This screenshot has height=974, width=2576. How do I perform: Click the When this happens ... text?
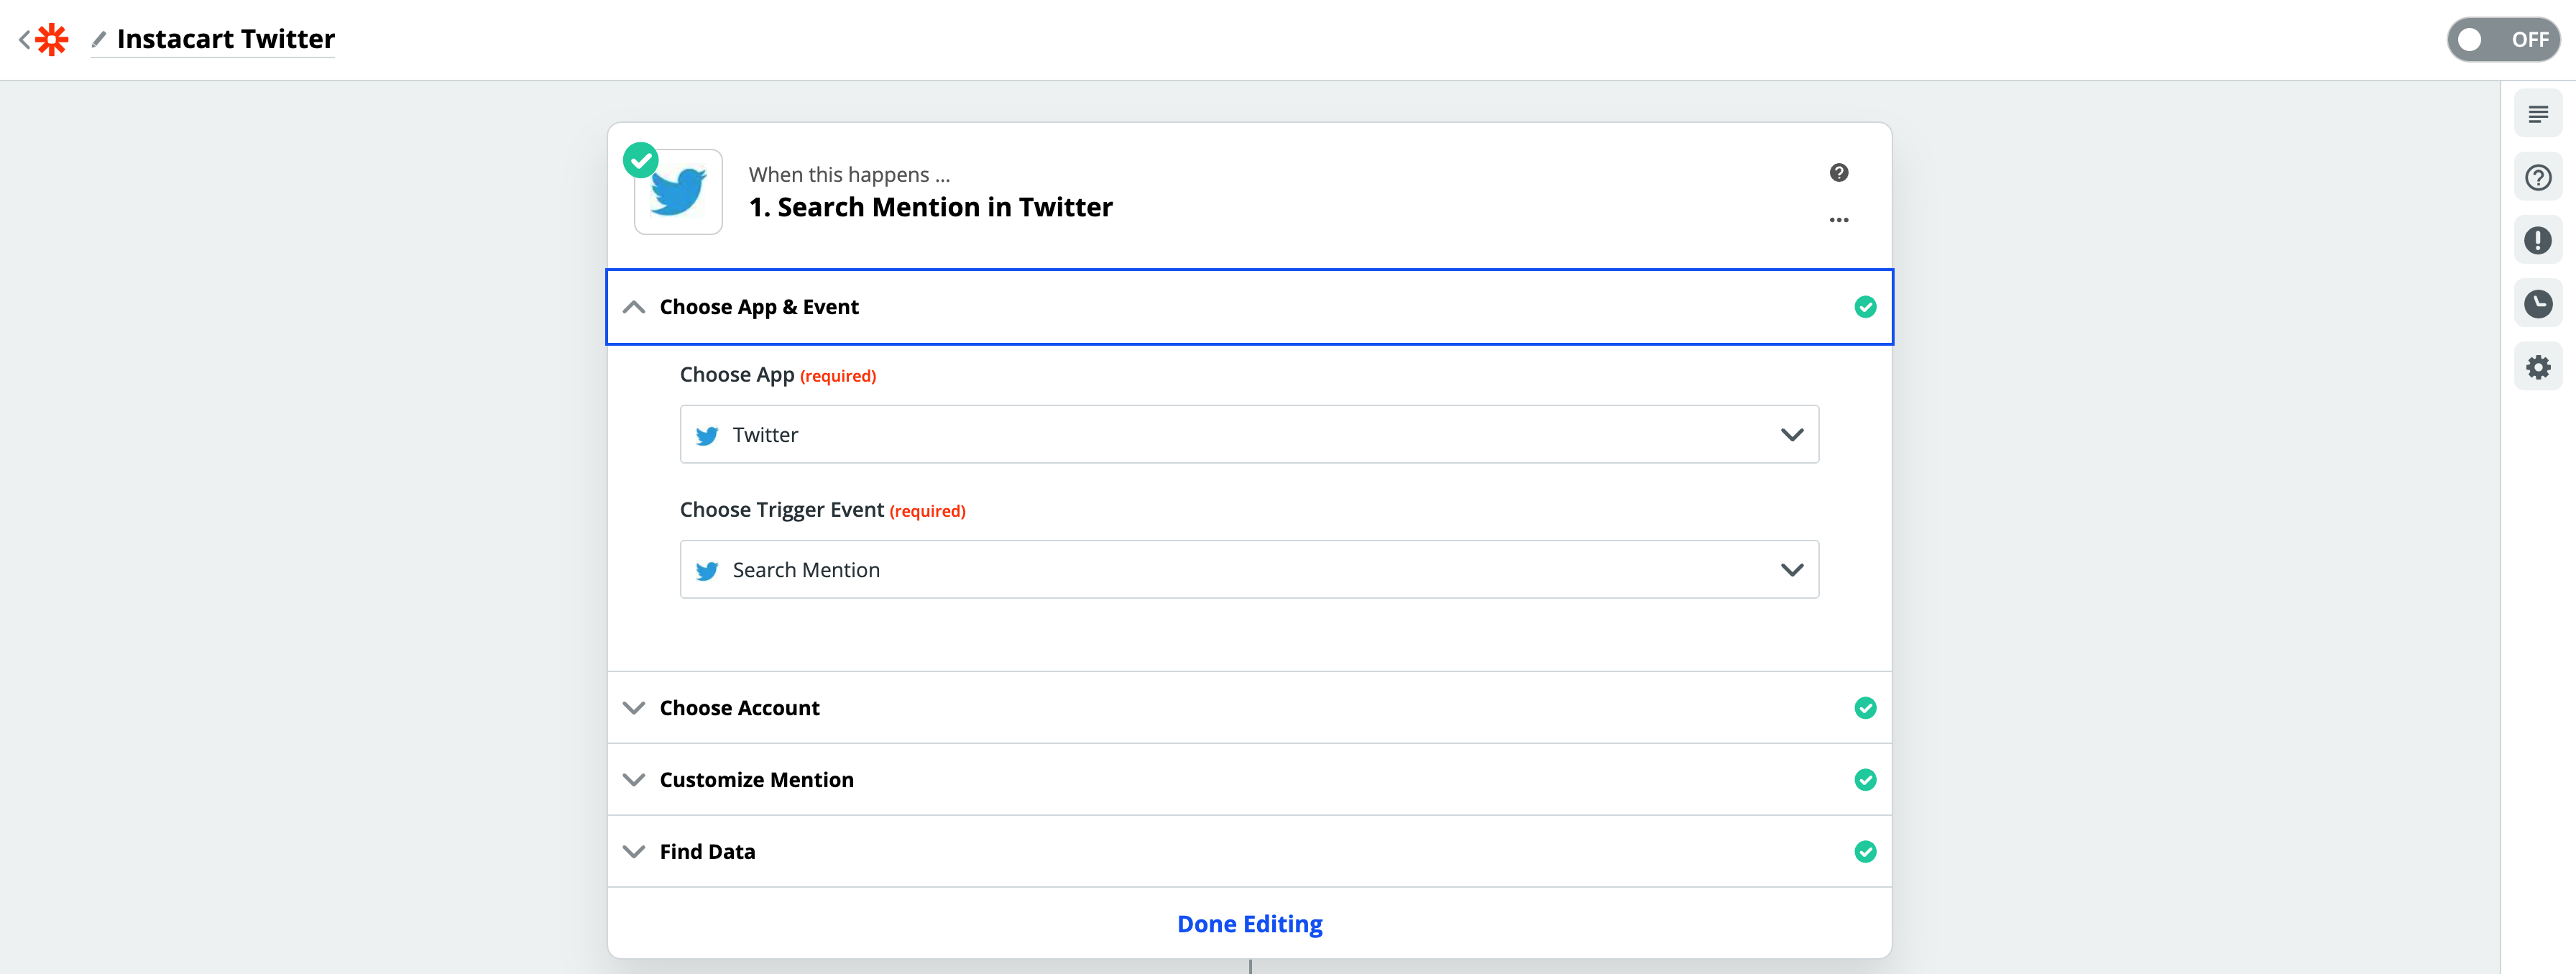coord(849,174)
